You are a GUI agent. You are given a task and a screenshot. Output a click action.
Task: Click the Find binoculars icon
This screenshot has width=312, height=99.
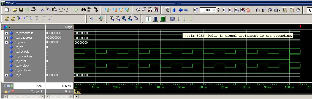[x=83, y=10]
